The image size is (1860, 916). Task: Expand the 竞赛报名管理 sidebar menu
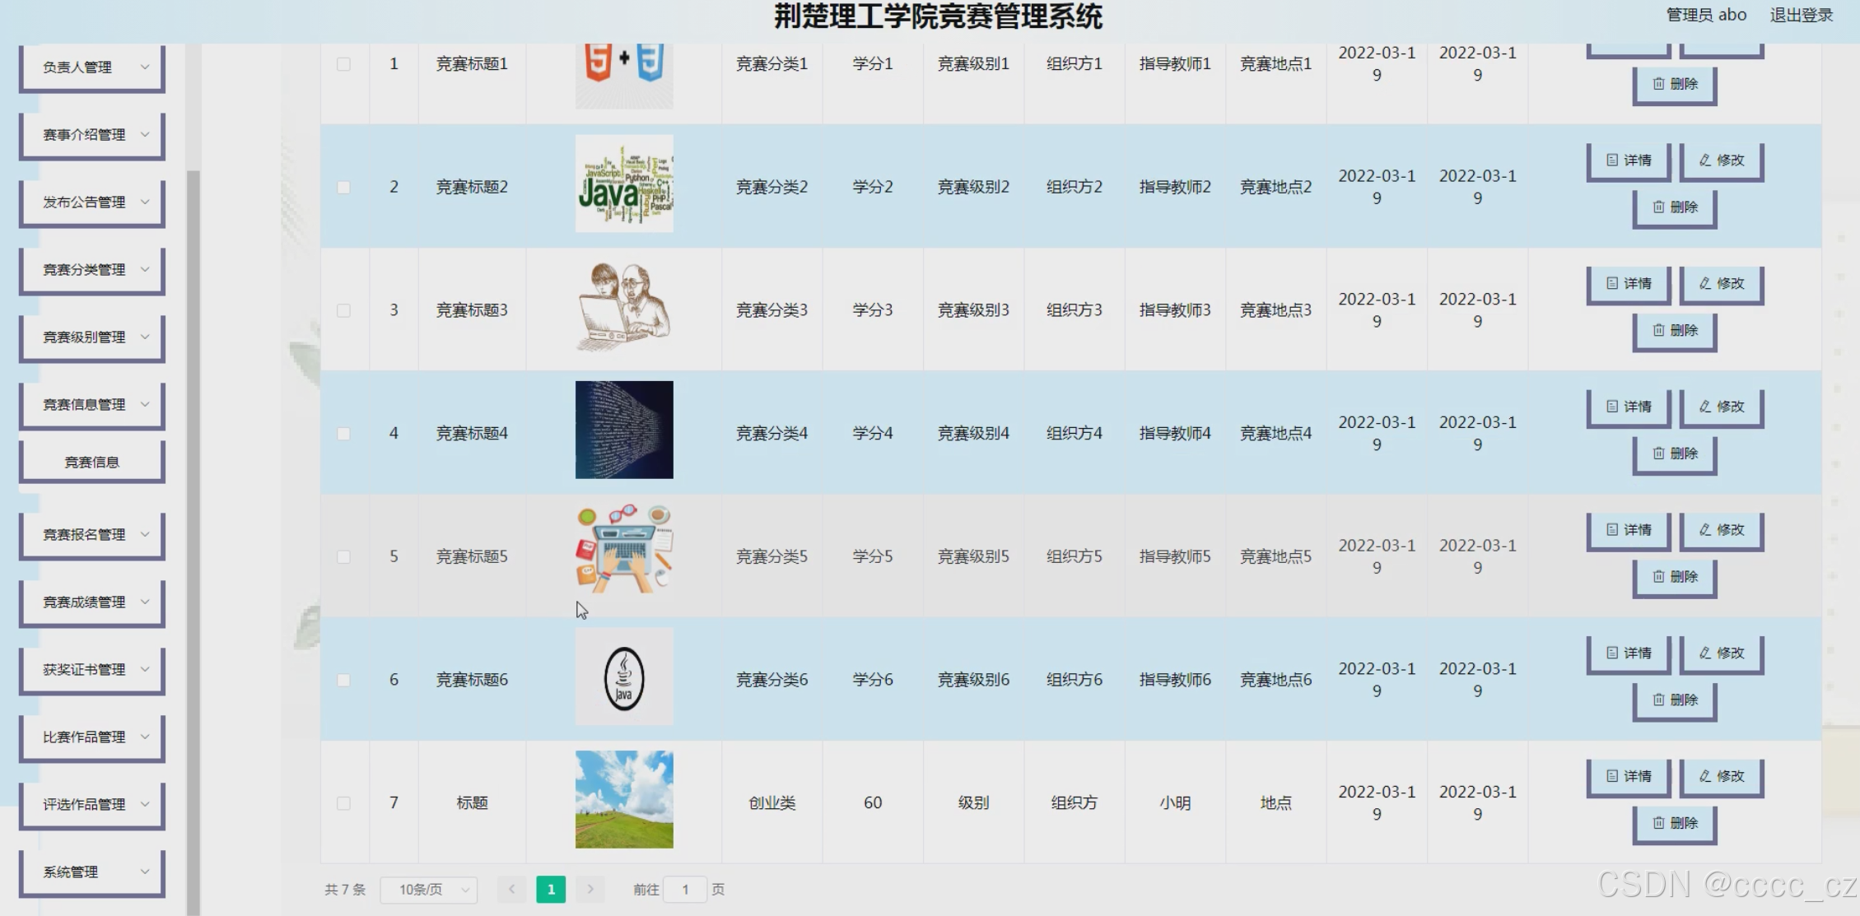[92, 535]
